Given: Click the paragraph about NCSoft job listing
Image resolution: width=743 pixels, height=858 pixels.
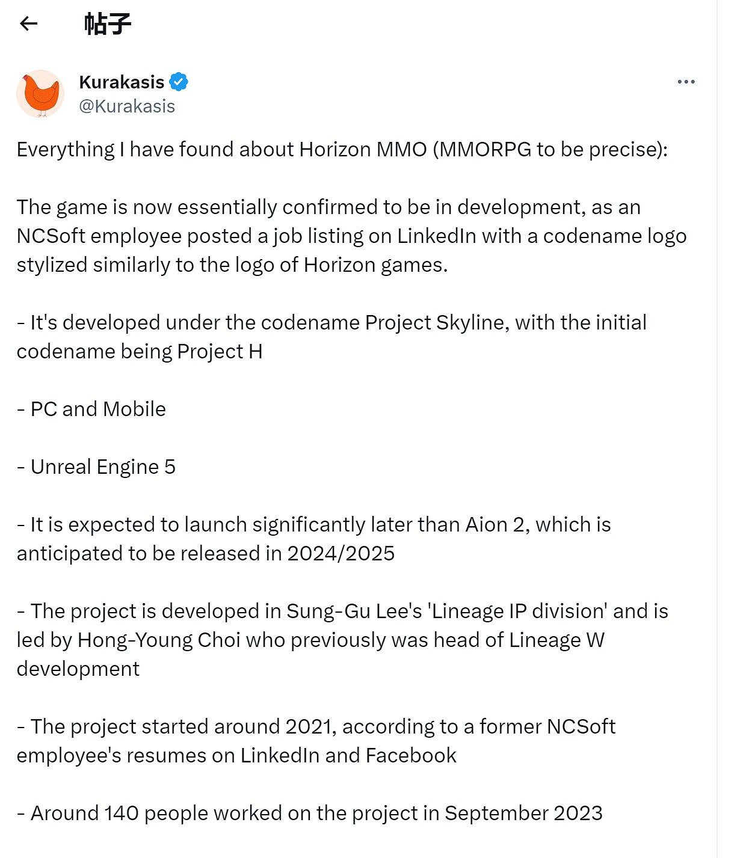Looking at the screenshot, I should coord(351,236).
